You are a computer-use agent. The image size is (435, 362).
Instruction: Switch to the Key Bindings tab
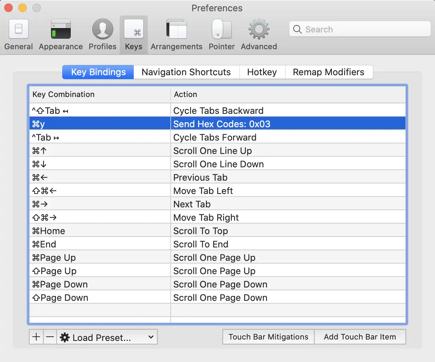(98, 72)
